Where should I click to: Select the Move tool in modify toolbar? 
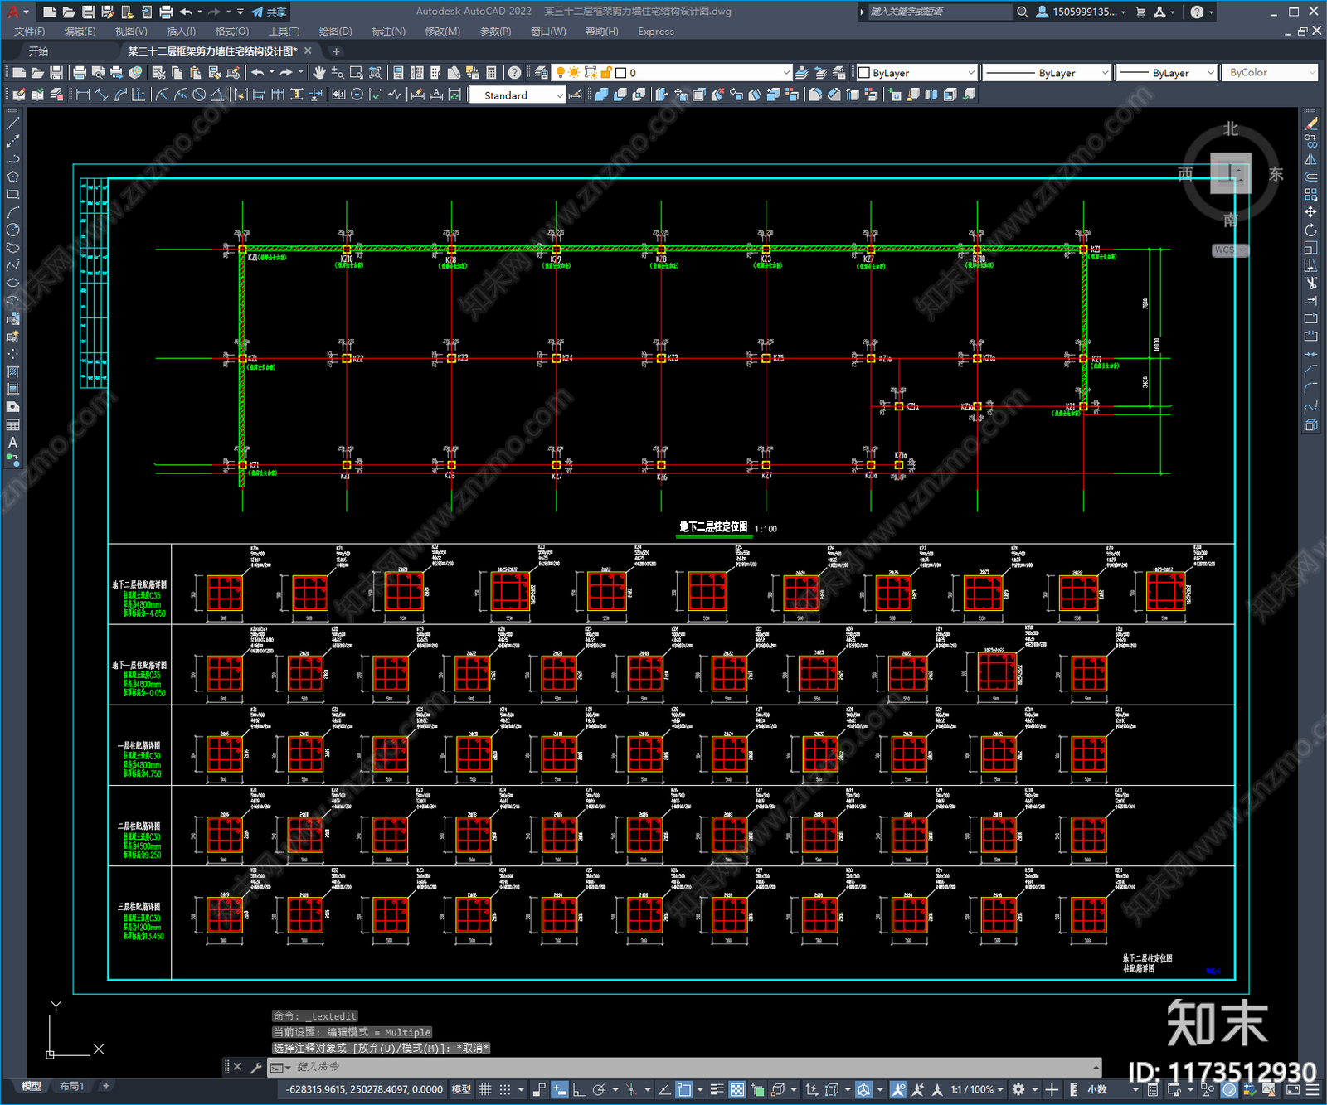(x=1310, y=212)
